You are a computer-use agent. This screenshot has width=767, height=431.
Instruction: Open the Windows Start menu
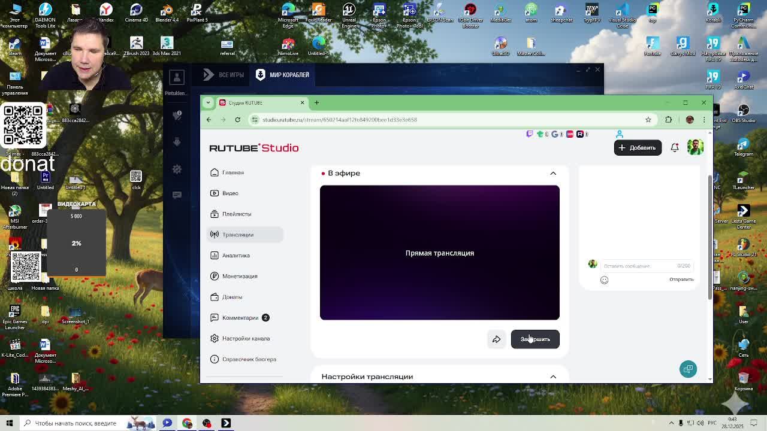9,423
